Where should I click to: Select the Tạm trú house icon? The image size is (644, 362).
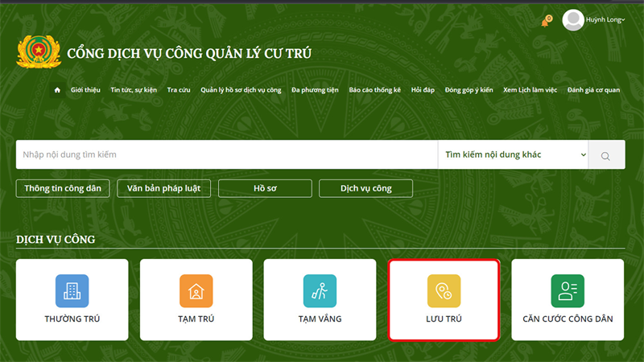click(196, 291)
